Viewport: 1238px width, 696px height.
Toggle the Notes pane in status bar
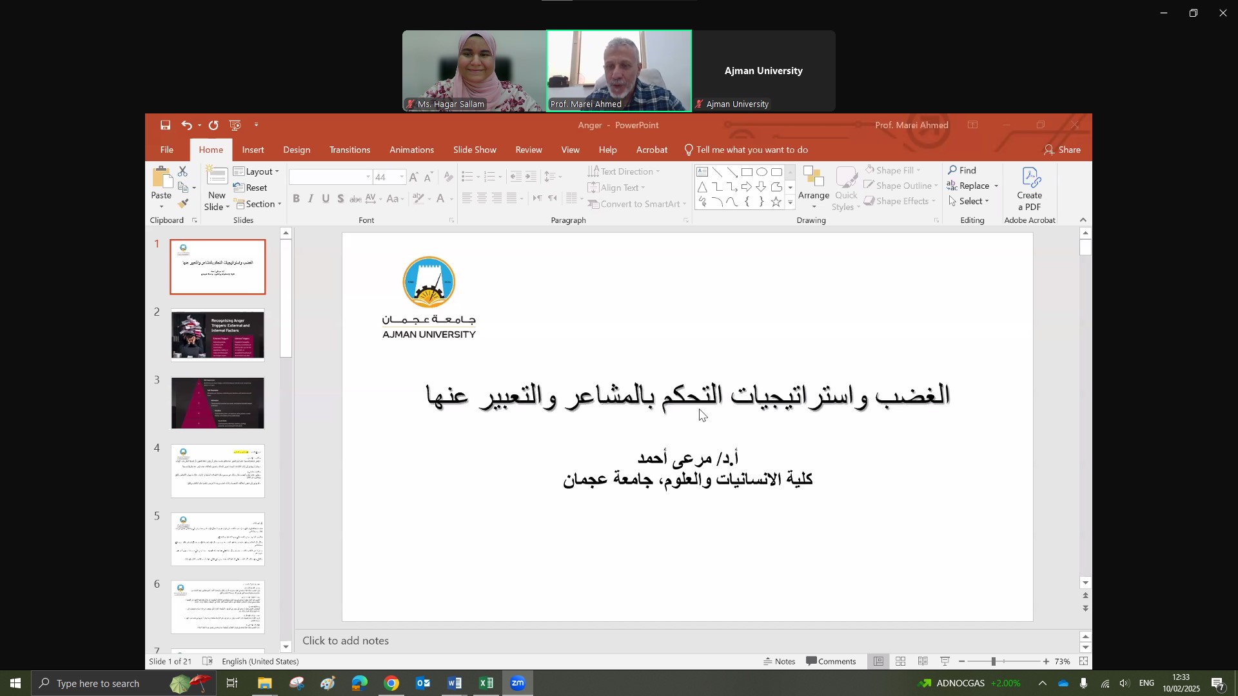click(x=780, y=662)
